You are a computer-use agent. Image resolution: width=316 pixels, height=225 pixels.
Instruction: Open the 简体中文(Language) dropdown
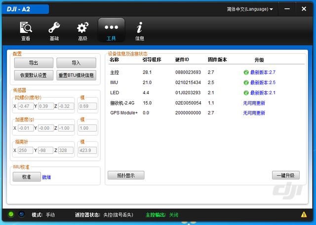coord(250,9)
